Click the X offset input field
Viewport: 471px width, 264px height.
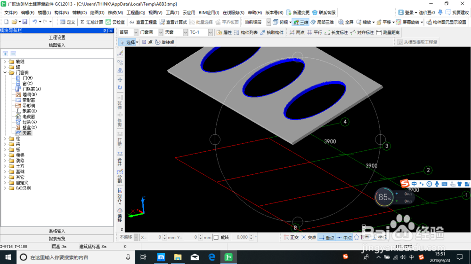[x=156, y=237]
